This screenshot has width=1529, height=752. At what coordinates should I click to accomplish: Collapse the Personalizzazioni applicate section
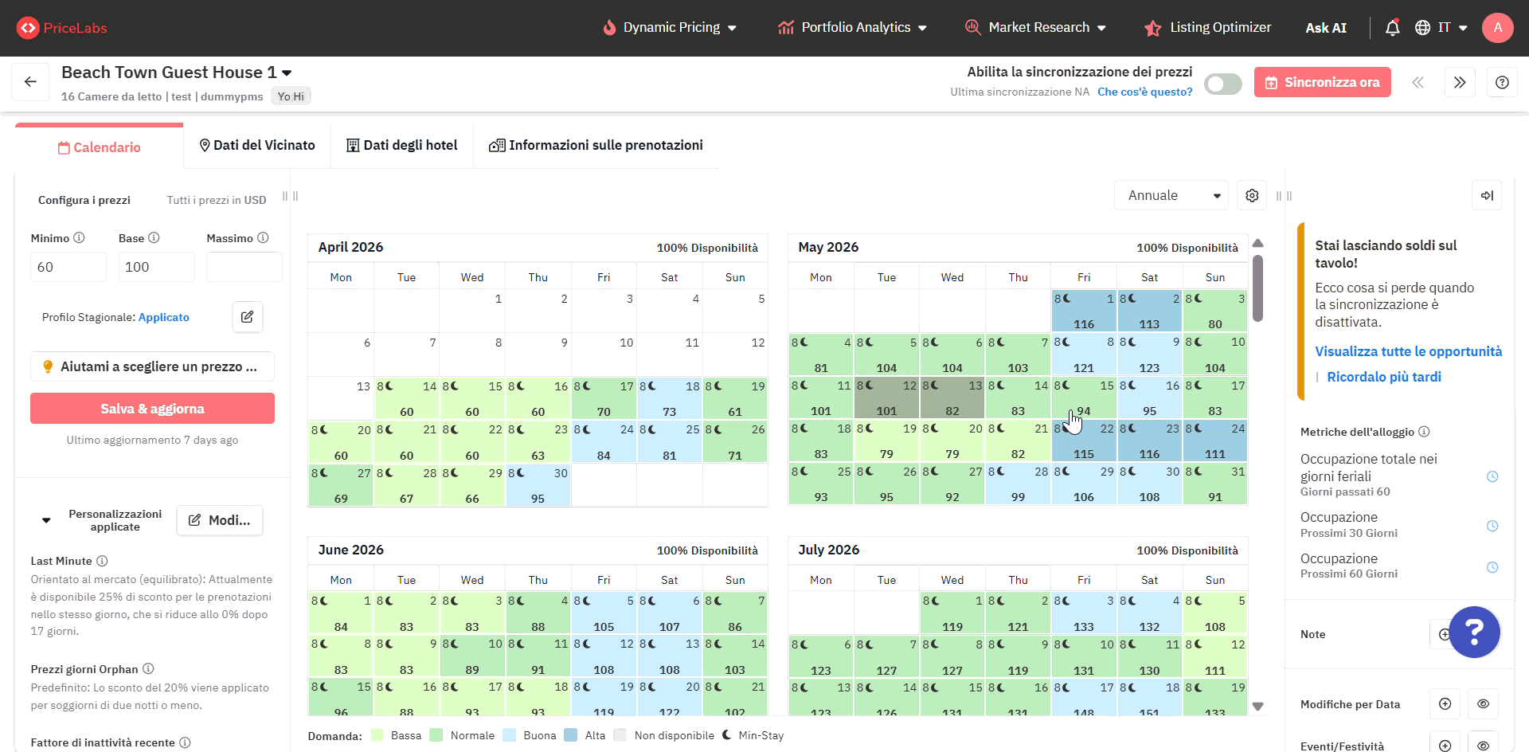click(x=45, y=520)
